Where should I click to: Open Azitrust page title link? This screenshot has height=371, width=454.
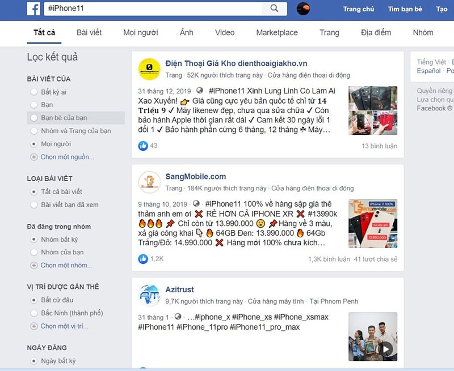[x=179, y=289]
